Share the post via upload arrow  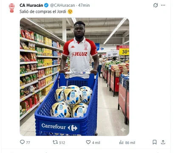point(163,142)
